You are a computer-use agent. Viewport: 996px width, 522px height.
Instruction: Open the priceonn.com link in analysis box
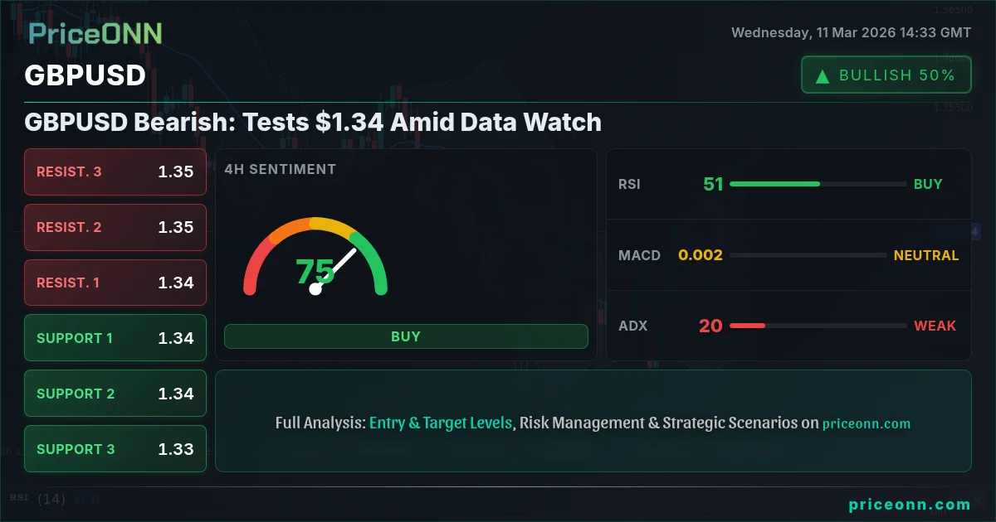867,423
